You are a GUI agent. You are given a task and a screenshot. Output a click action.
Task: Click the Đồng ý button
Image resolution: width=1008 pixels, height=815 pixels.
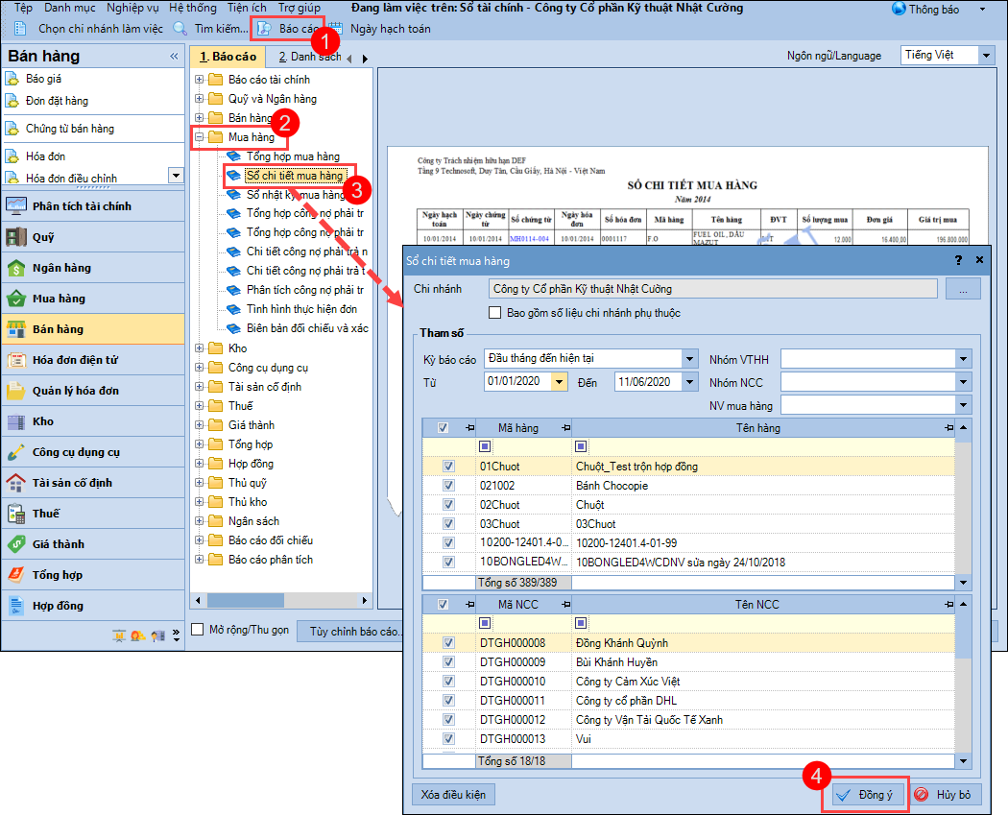coord(865,795)
